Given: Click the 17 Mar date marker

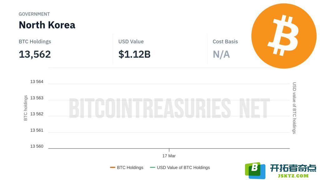Looking at the screenshot, I should (x=169, y=156).
